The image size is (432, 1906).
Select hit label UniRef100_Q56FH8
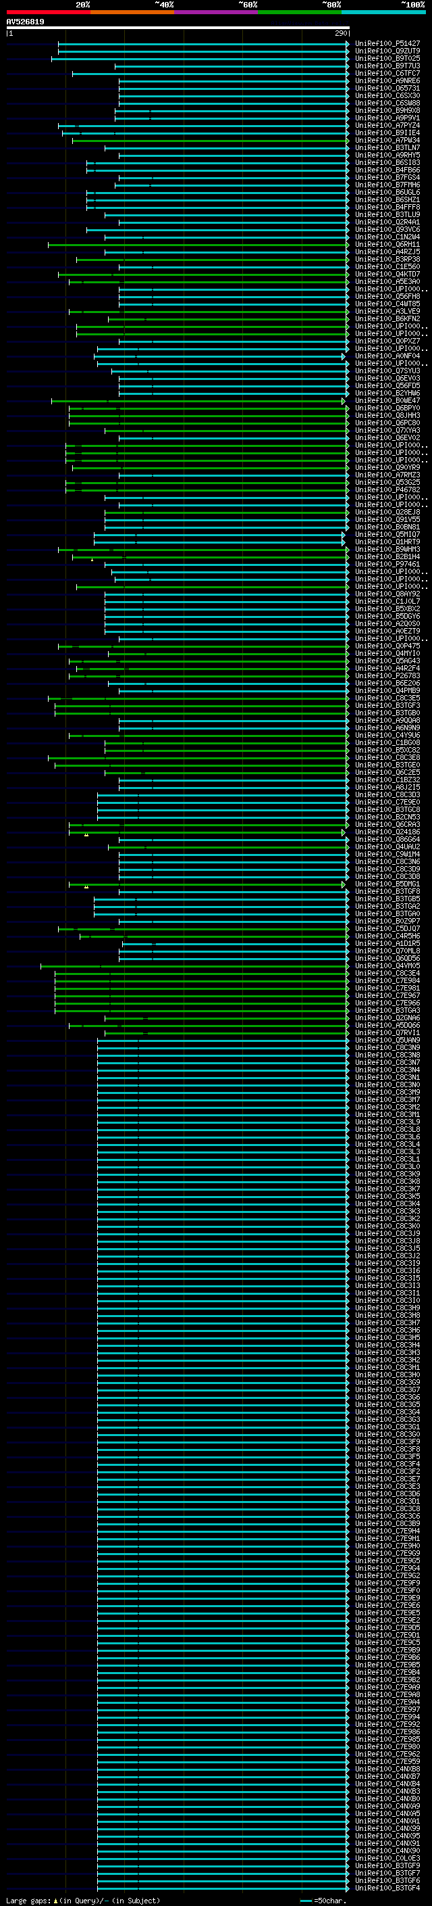[x=387, y=297]
